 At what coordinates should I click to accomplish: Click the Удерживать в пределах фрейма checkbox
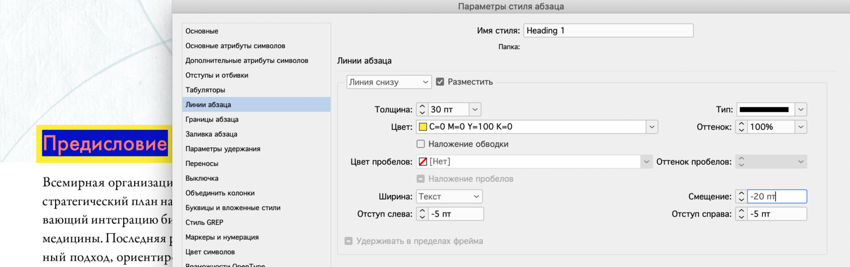(x=349, y=241)
